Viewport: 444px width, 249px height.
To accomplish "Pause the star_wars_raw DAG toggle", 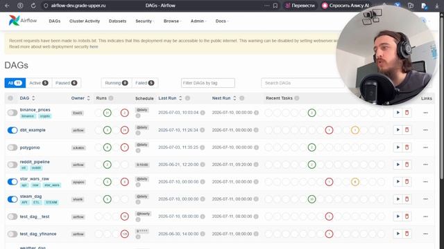I will [12, 182].
